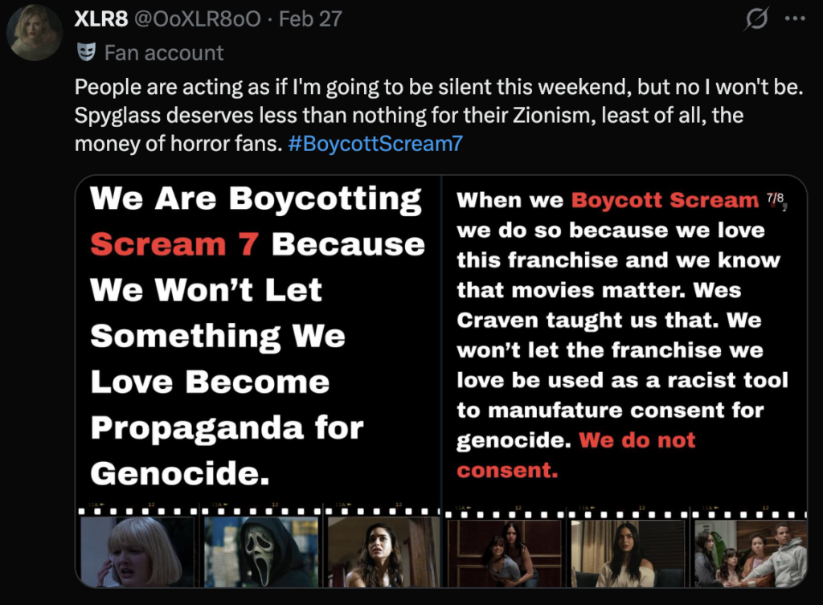Click the tweet text about Spyglass
The width and height of the screenshot is (823, 605).
coord(439,115)
